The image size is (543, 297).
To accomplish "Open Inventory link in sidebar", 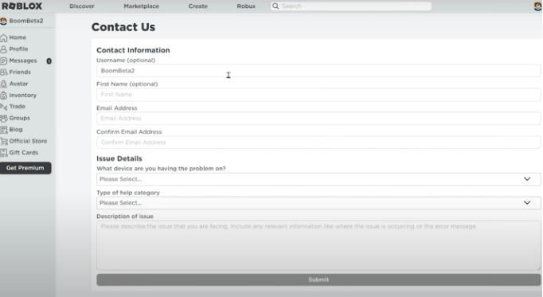I will [23, 96].
